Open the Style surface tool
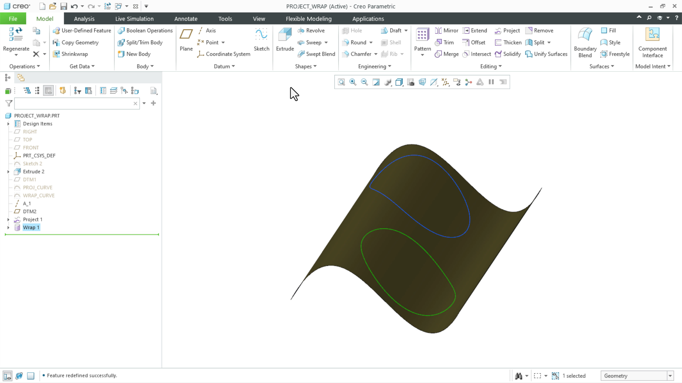The height and width of the screenshot is (383, 682). point(610,42)
